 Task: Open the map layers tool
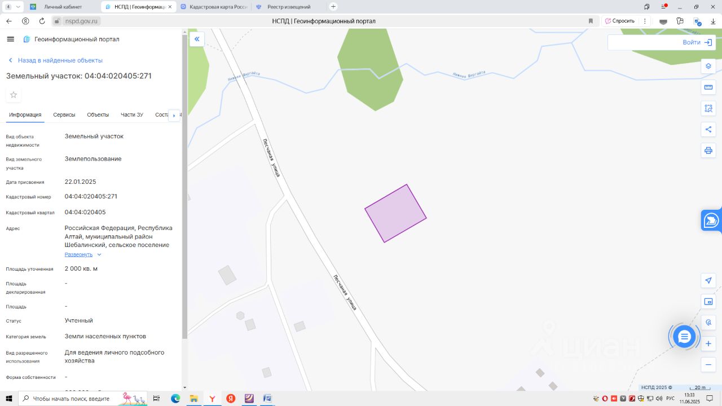point(708,66)
